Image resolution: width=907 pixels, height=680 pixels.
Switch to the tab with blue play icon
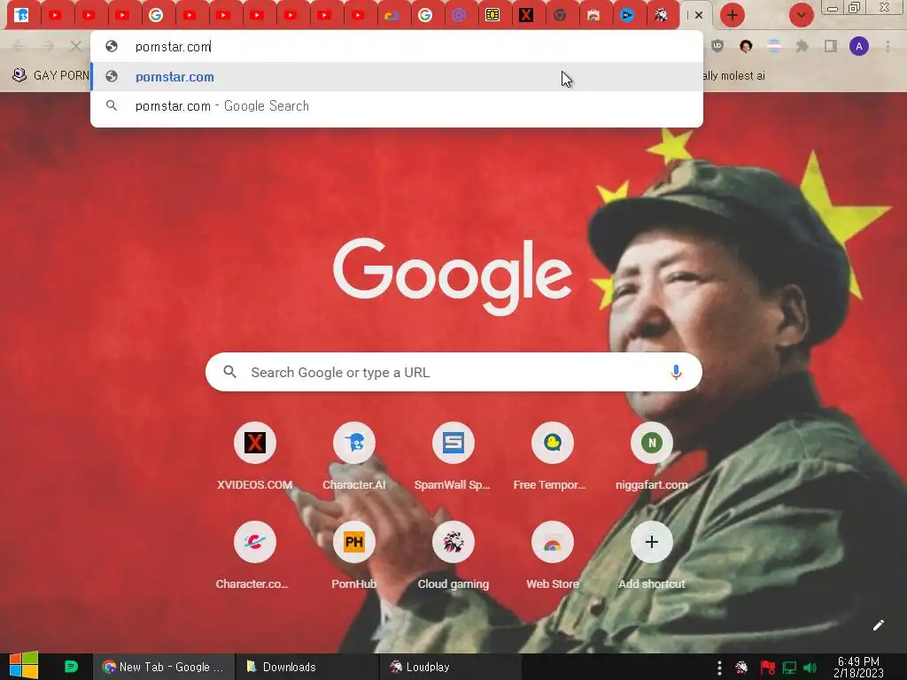pos(627,15)
